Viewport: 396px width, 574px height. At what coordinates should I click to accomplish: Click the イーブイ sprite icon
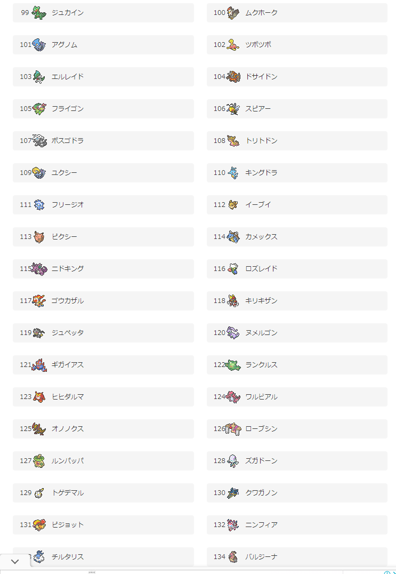tap(233, 205)
